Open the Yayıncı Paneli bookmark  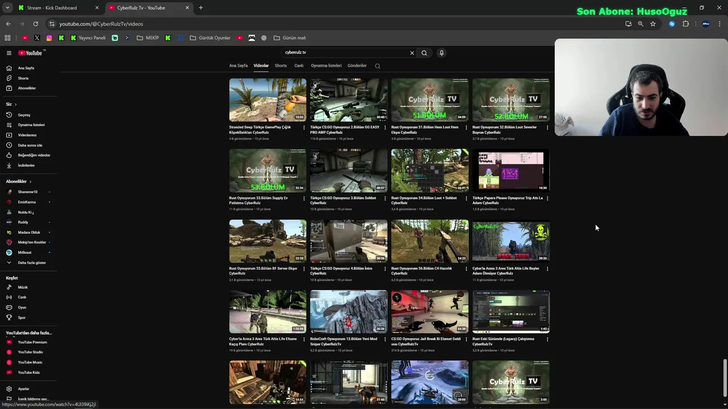(x=88, y=38)
